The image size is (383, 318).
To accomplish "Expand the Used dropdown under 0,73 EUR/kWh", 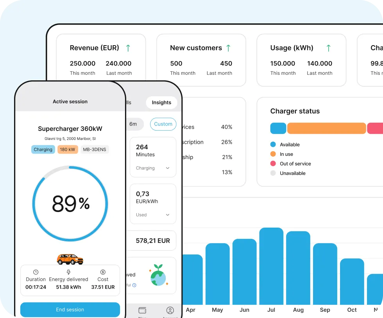I will (168, 215).
